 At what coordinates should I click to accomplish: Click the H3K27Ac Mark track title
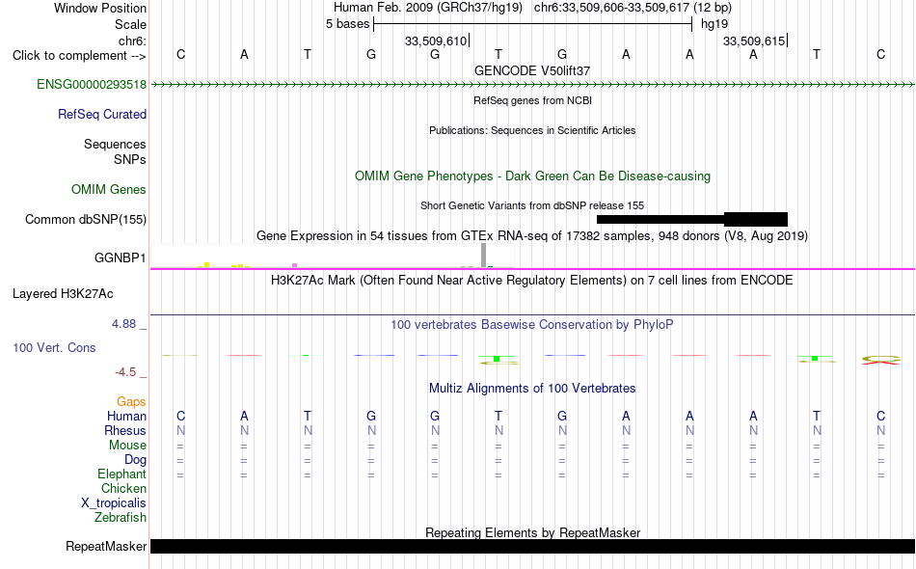coord(532,281)
